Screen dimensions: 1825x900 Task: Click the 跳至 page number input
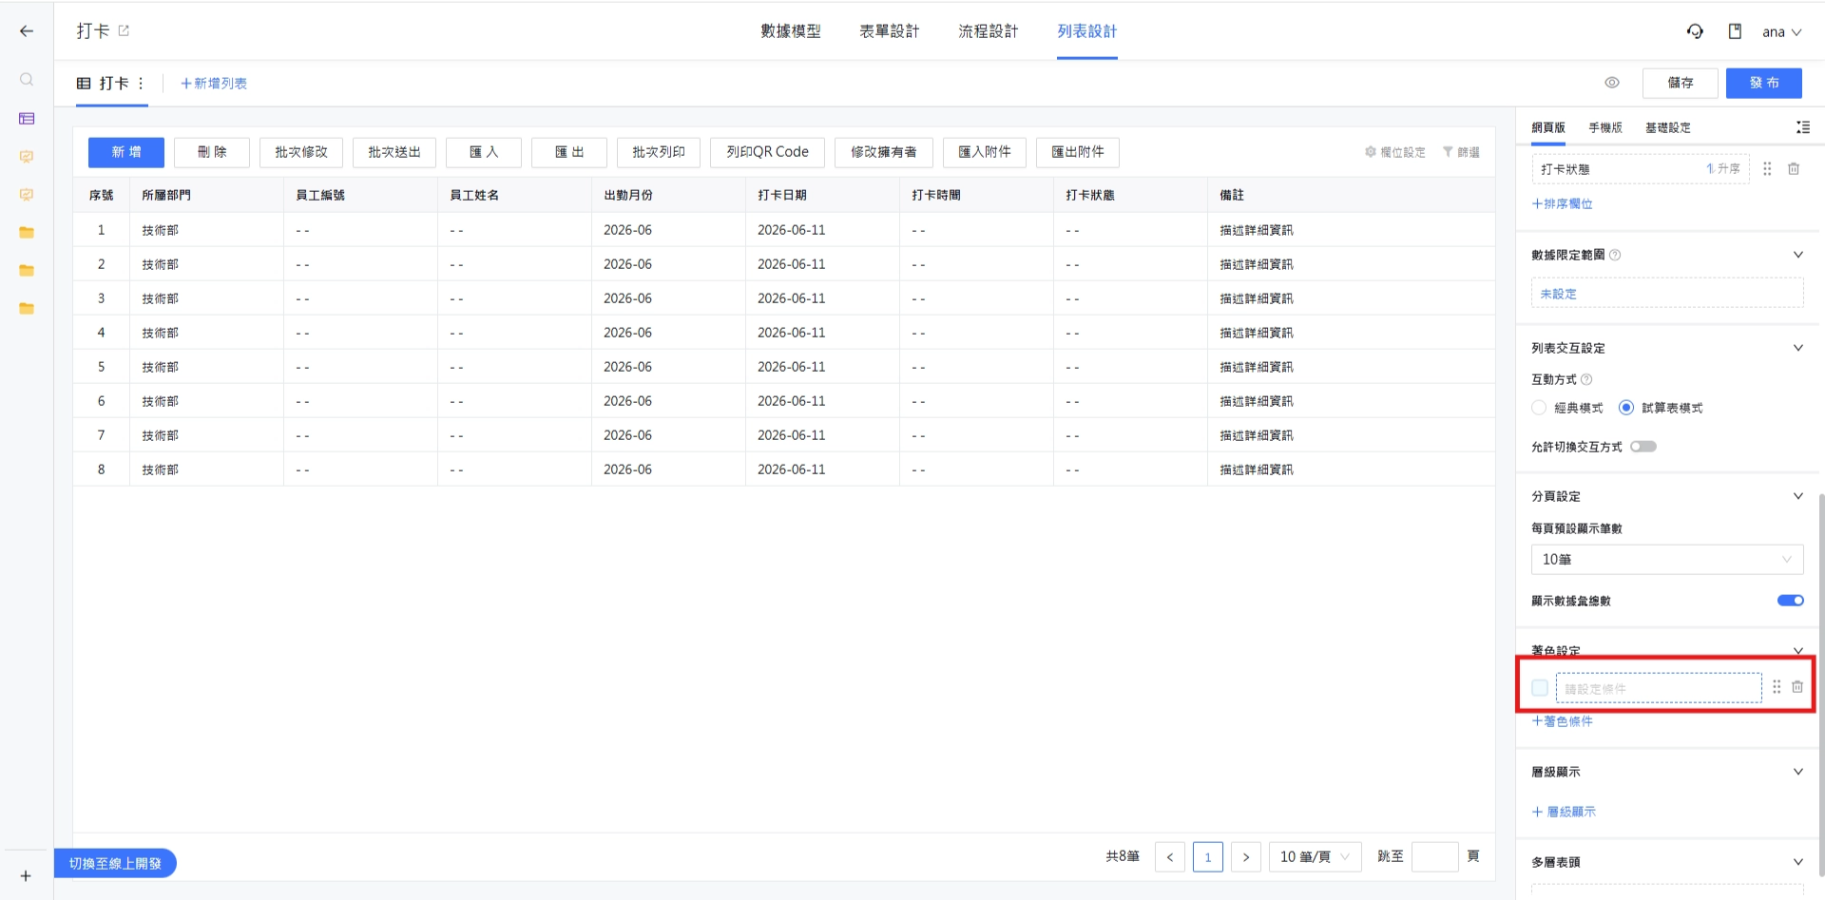coord(1435,857)
